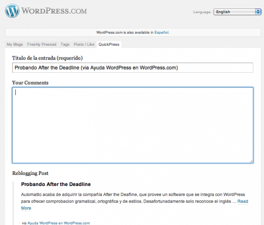Open the Language dropdown showing English
This screenshot has height=225, width=264.
coord(237,12)
